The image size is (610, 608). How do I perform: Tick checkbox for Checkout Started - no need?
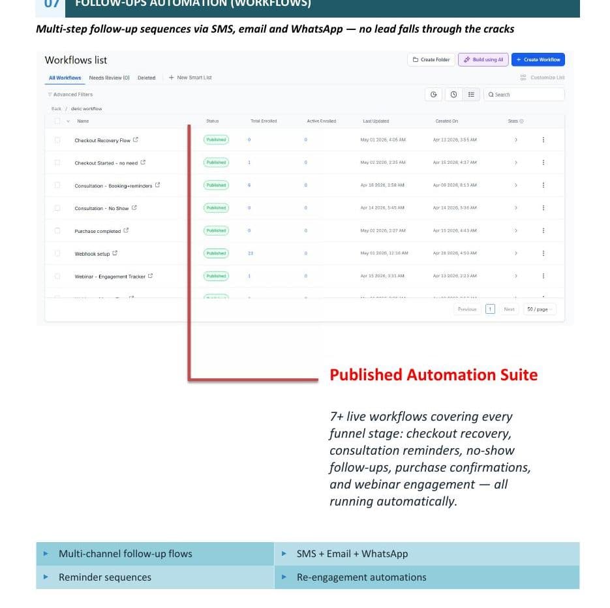pos(57,162)
